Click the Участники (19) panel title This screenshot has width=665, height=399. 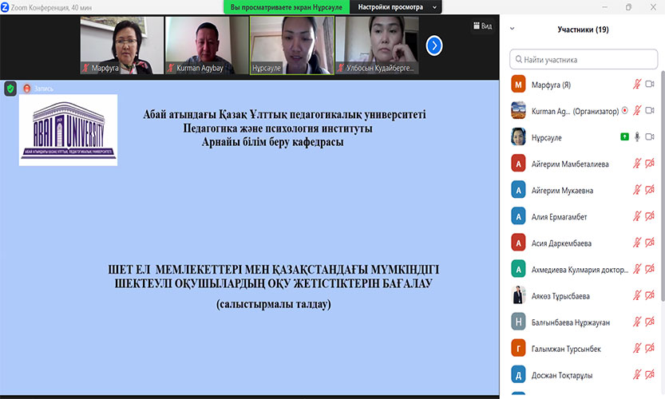coord(583,30)
